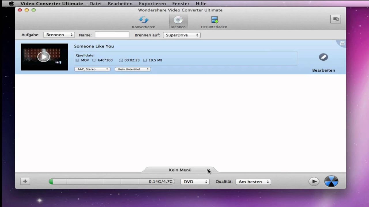This screenshot has width=369, height=207.
Task: Expand the Kein Menü panel
Action: 180,170
